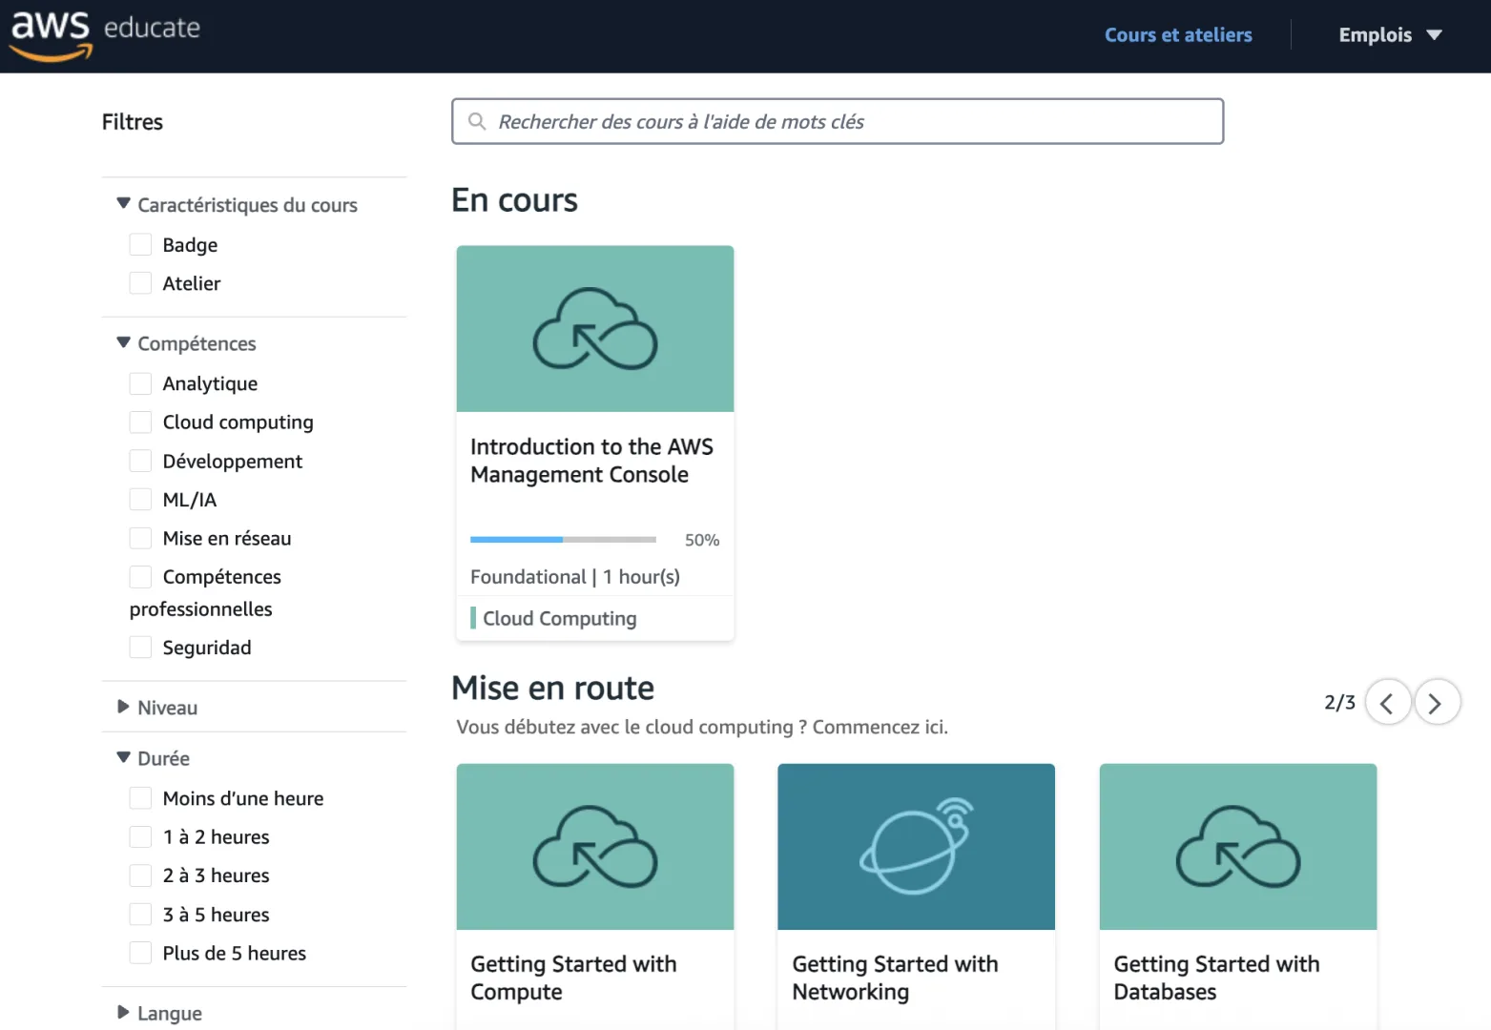This screenshot has width=1491, height=1030.
Task: Click the 50% course progress bar
Action: pos(563,540)
